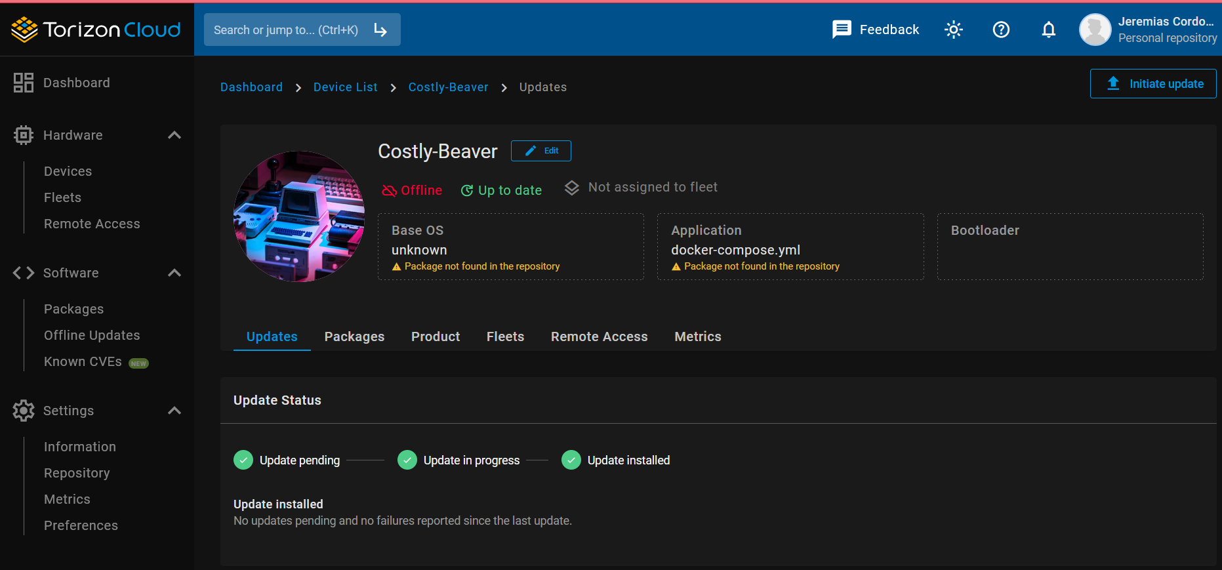Toggle light/dark theme sun icon
This screenshot has height=570, width=1222.
953,30
